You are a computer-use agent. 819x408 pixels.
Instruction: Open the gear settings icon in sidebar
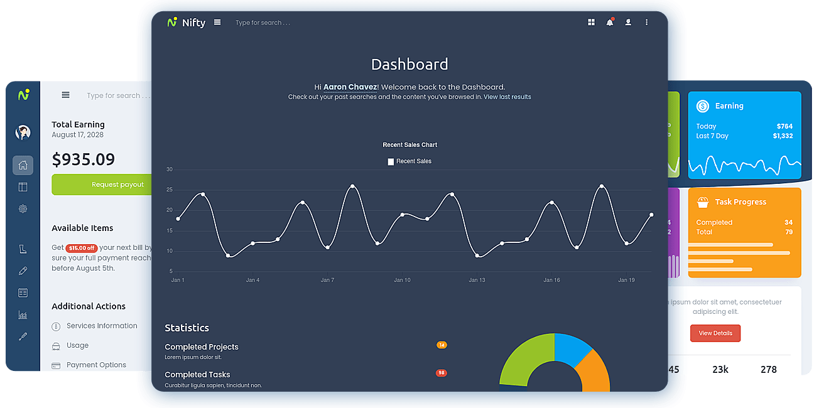tap(23, 208)
